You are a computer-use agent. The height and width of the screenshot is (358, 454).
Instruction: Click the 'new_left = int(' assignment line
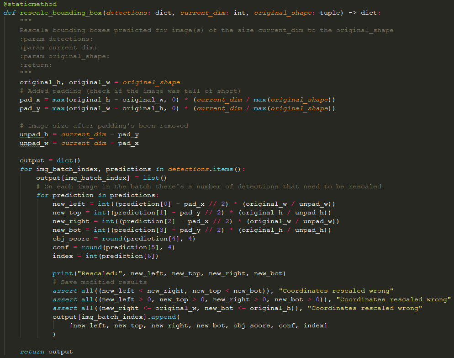[x=194, y=204]
